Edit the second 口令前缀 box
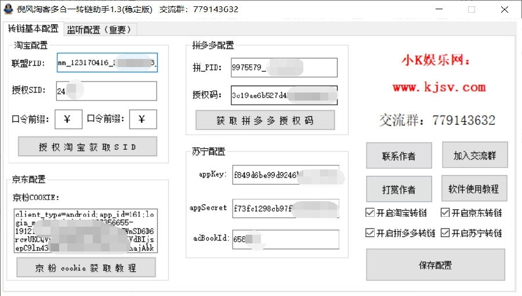The image size is (522, 296). [x=143, y=119]
